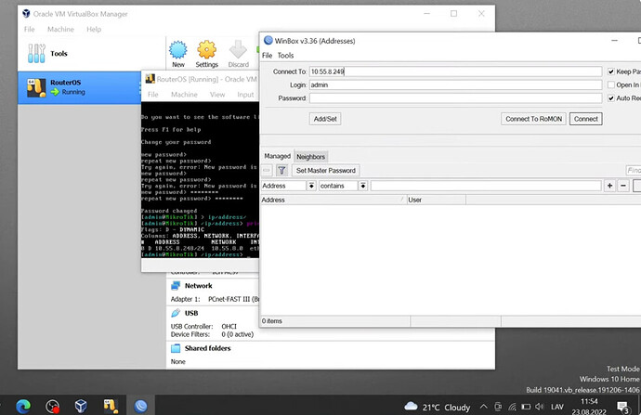
Task: Click the plus add-filter button in WinBox
Action: tap(609, 186)
